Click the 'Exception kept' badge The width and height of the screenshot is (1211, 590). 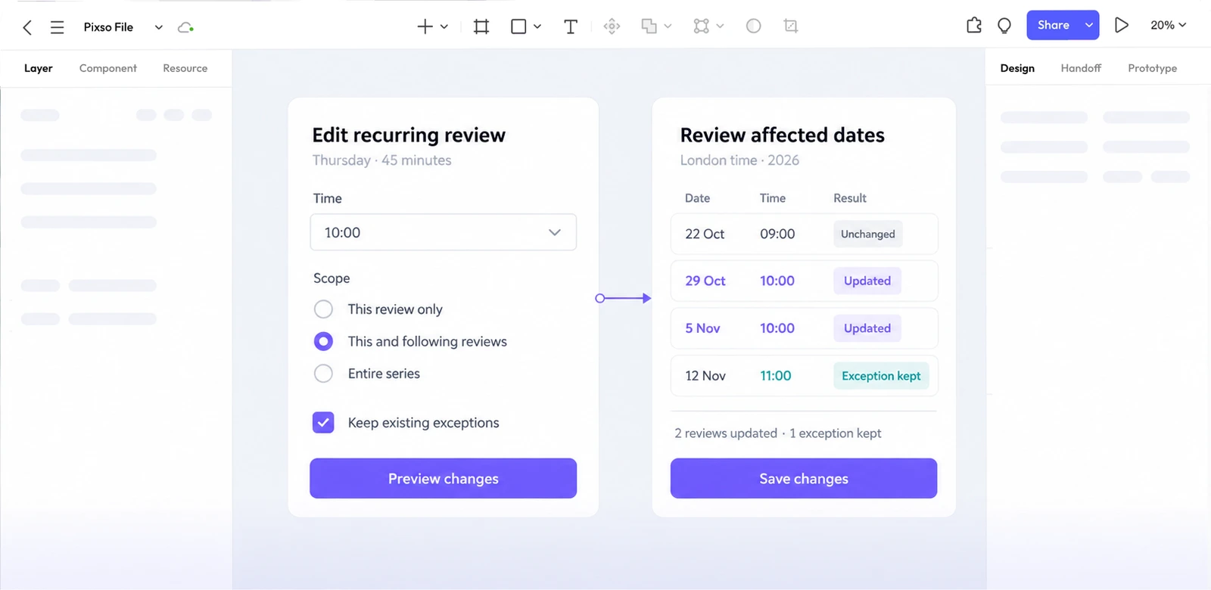[881, 376]
